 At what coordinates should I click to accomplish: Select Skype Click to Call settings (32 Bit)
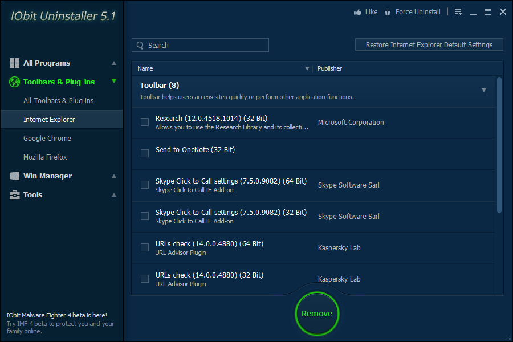313,217
